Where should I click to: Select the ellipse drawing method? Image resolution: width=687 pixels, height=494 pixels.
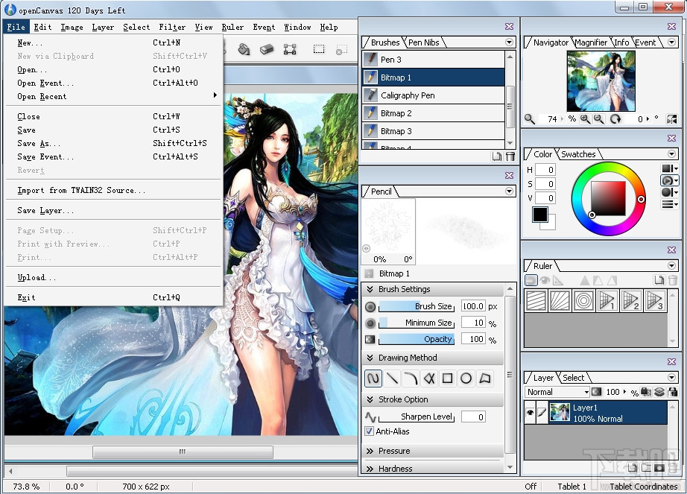(466, 379)
